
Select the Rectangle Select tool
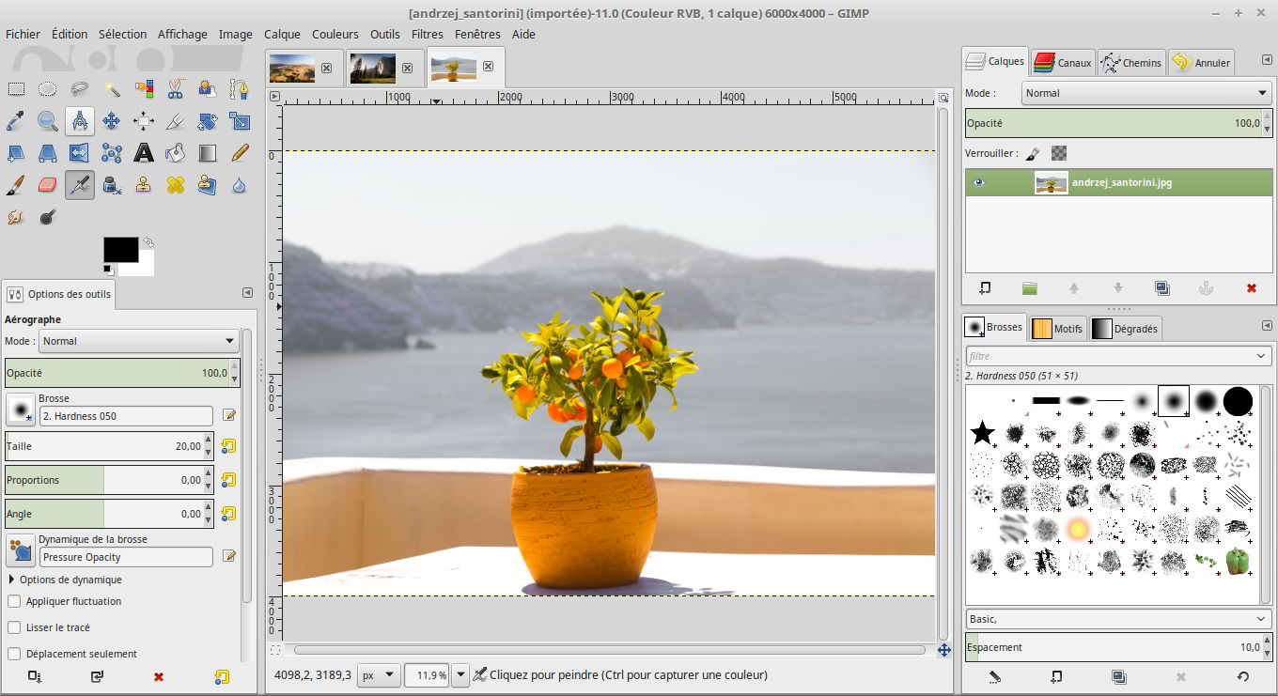pyautogui.click(x=16, y=89)
